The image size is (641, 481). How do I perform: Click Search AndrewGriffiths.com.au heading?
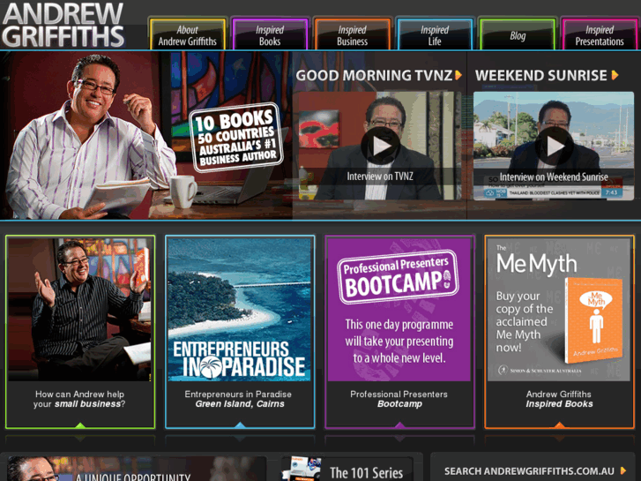pyautogui.click(x=529, y=471)
